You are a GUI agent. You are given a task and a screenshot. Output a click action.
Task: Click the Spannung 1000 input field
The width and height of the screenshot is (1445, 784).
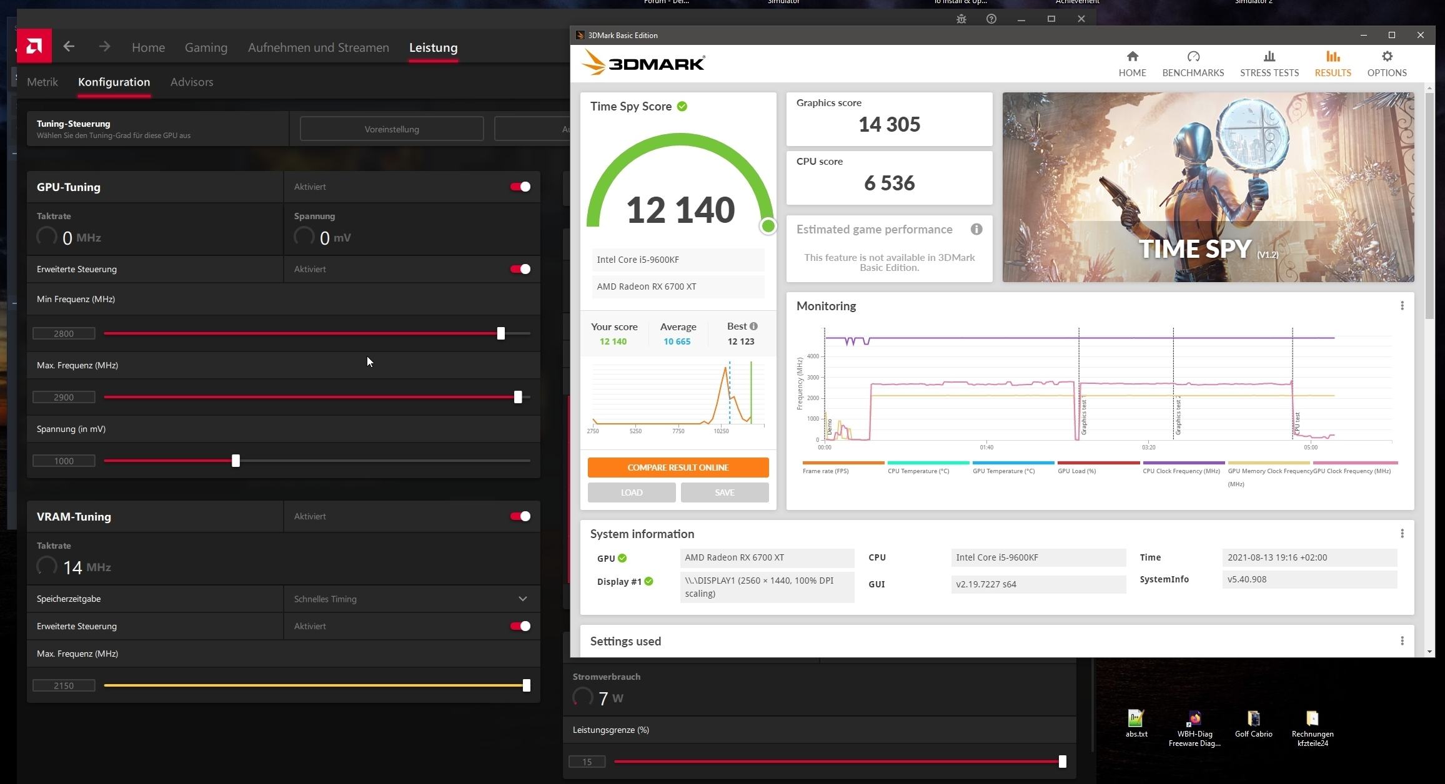(x=64, y=461)
